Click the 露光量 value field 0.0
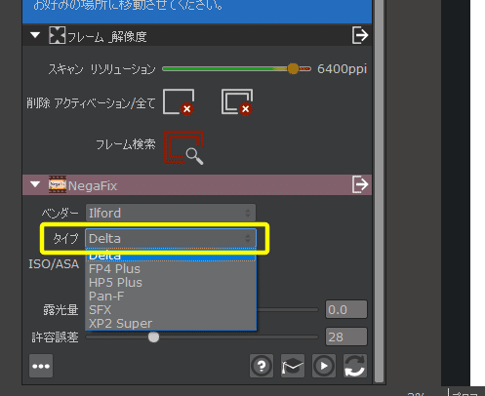 click(346, 309)
